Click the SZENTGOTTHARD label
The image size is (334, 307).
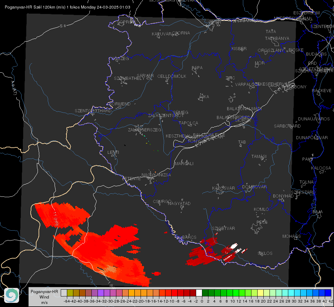point(93,111)
